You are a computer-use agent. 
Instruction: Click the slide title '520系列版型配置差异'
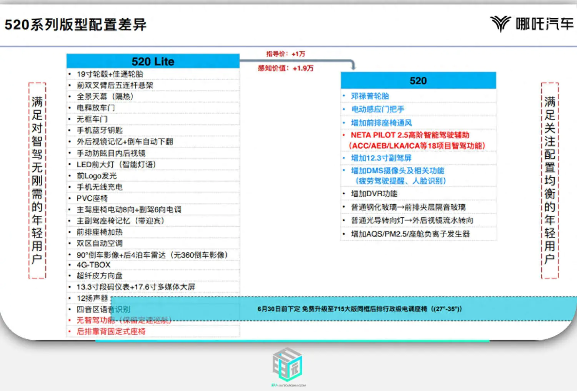pos(75,25)
